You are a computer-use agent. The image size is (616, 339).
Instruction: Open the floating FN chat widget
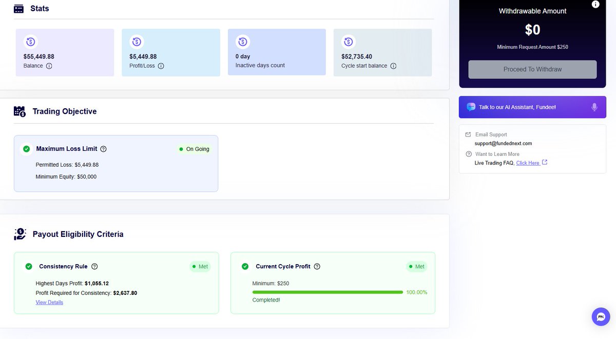(x=601, y=316)
